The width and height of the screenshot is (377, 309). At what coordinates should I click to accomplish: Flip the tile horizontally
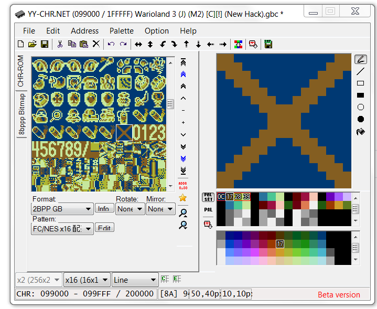pos(138,44)
